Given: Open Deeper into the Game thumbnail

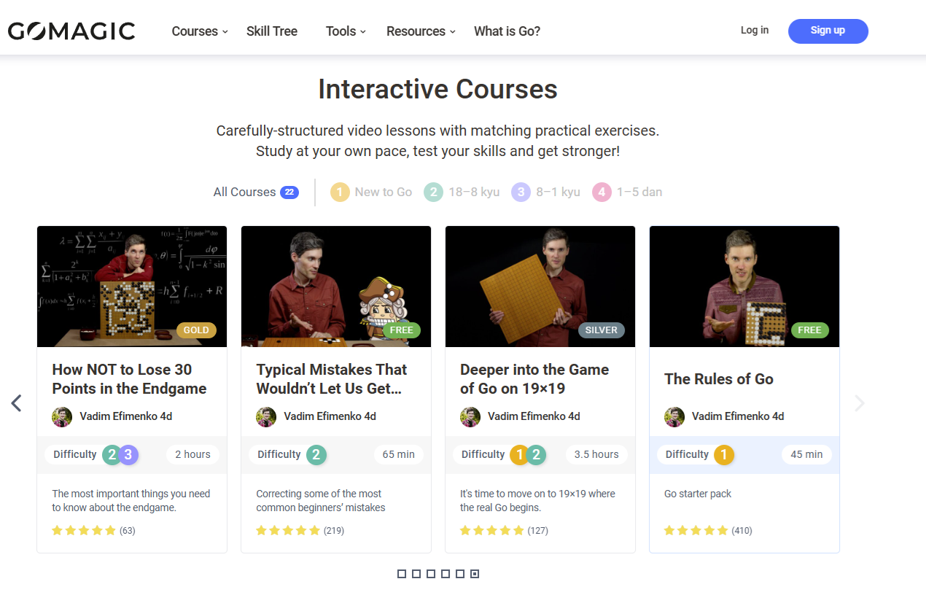Looking at the screenshot, I should (x=540, y=286).
